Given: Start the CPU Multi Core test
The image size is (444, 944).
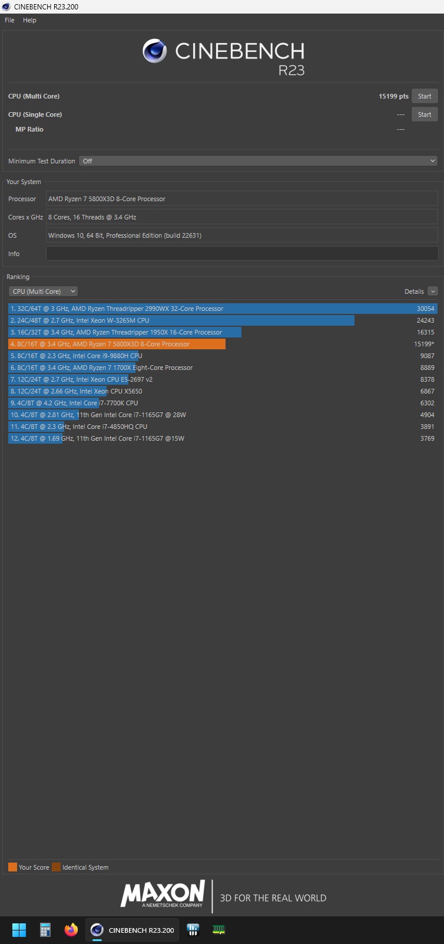Looking at the screenshot, I should pyautogui.click(x=425, y=96).
